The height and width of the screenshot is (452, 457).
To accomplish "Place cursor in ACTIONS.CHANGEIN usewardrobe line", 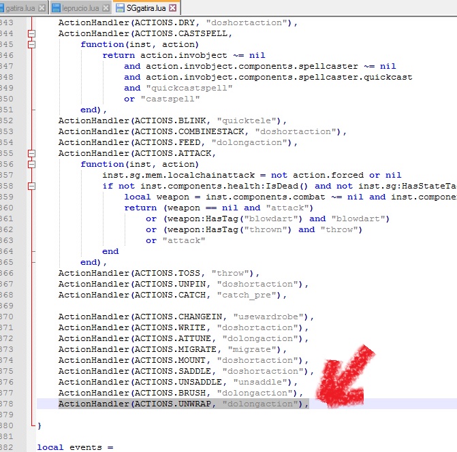I will pos(185,317).
